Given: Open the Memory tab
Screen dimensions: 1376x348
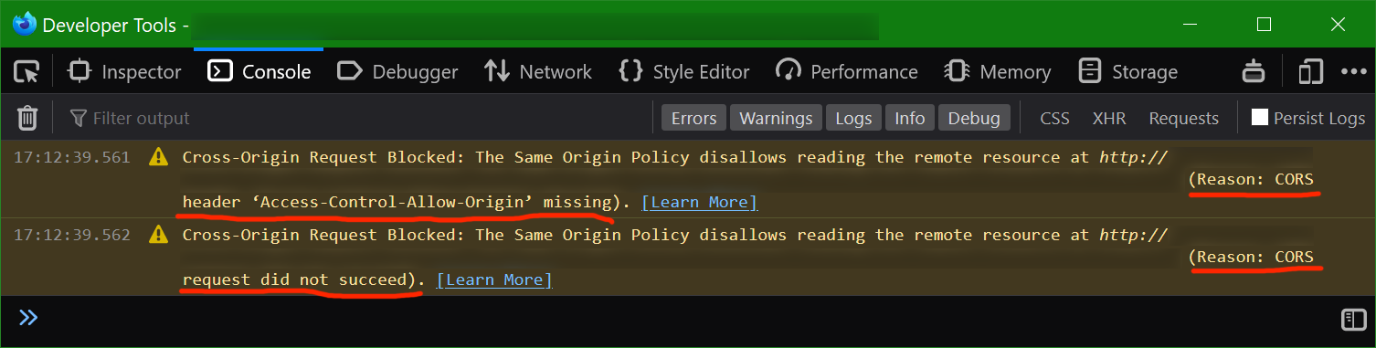Looking at the screenshot, I should 998,71.
